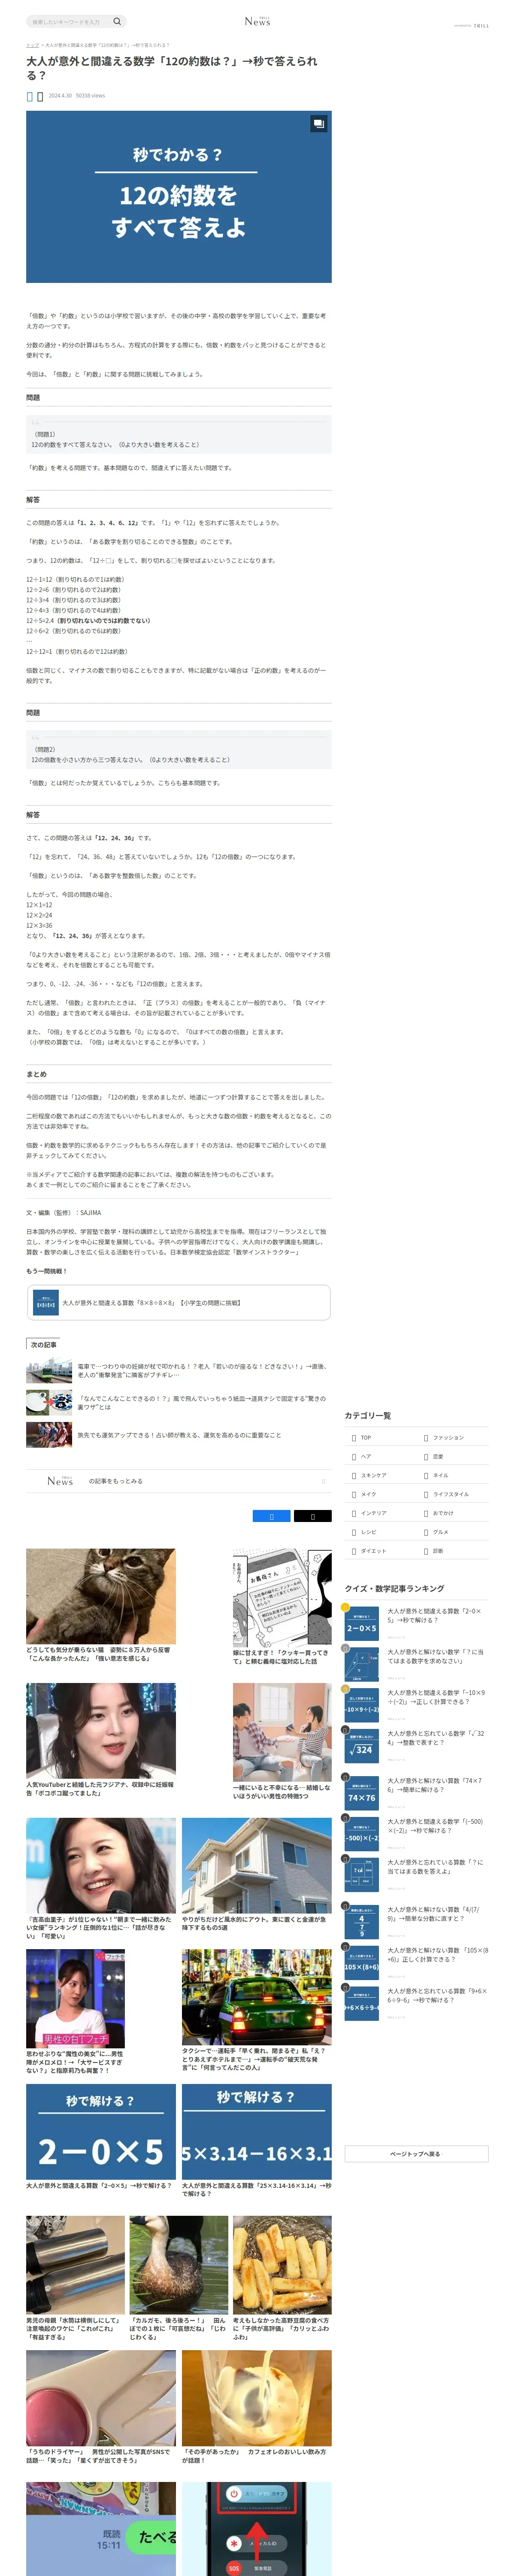Open the YouTuber marriage announcement thumbnail
The height and width of the screenshot is (2576, 515).
pos(100,1731)
